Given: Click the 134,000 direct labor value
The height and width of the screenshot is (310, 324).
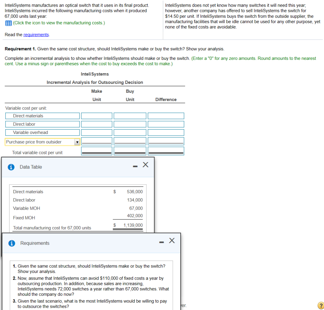Looking at the screenshot, I should [x=135, y=200].
